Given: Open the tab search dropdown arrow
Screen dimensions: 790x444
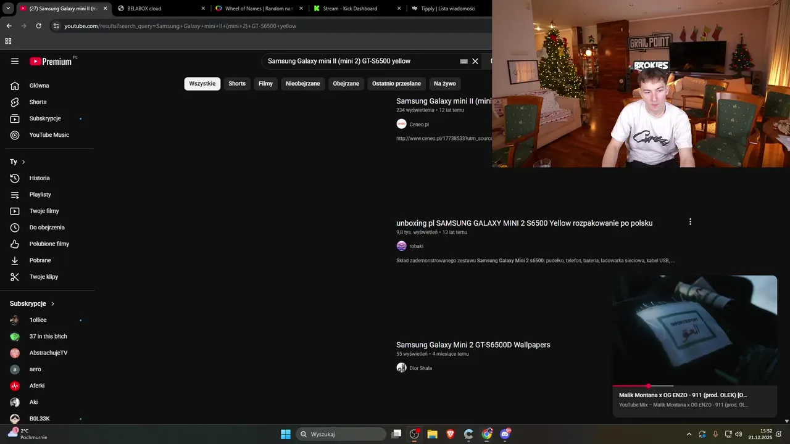Looking at the screenshot, I should (x=7, y=8).
